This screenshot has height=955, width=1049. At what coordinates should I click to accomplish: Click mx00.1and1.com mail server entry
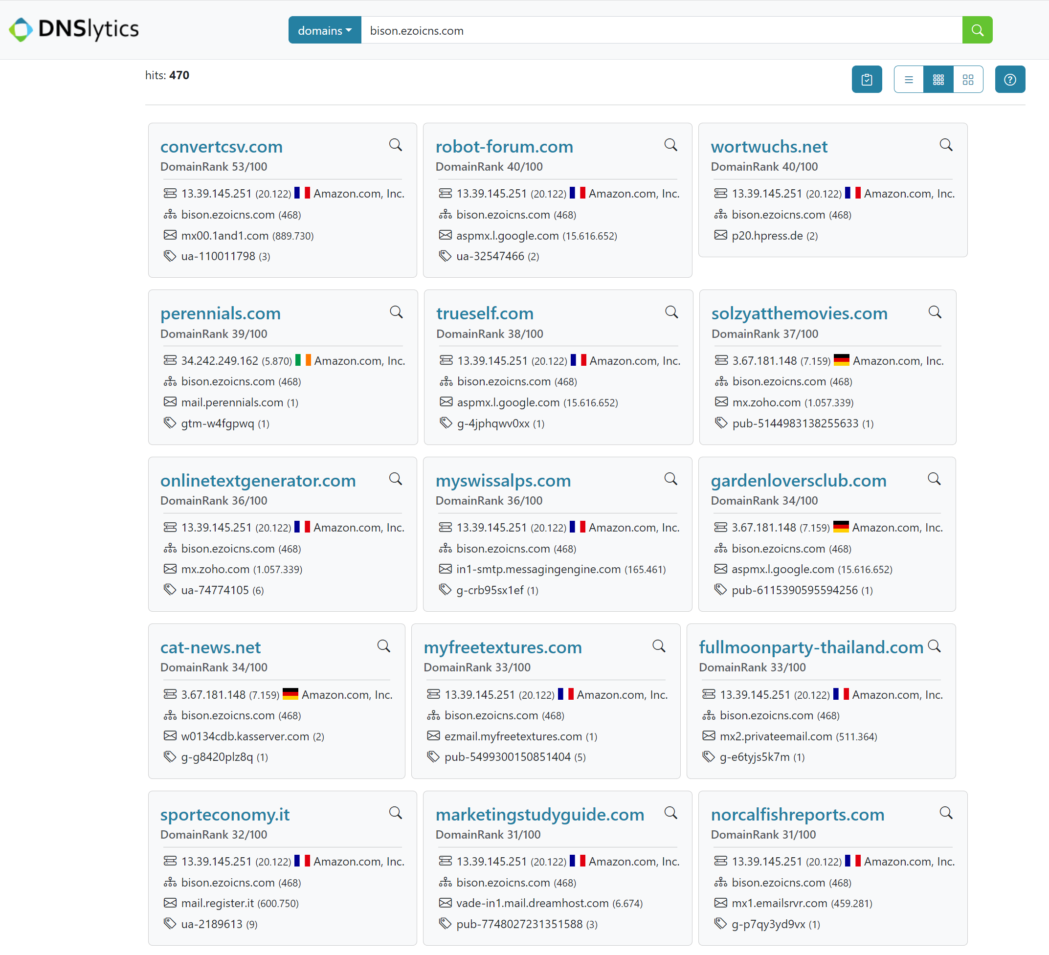225,236
